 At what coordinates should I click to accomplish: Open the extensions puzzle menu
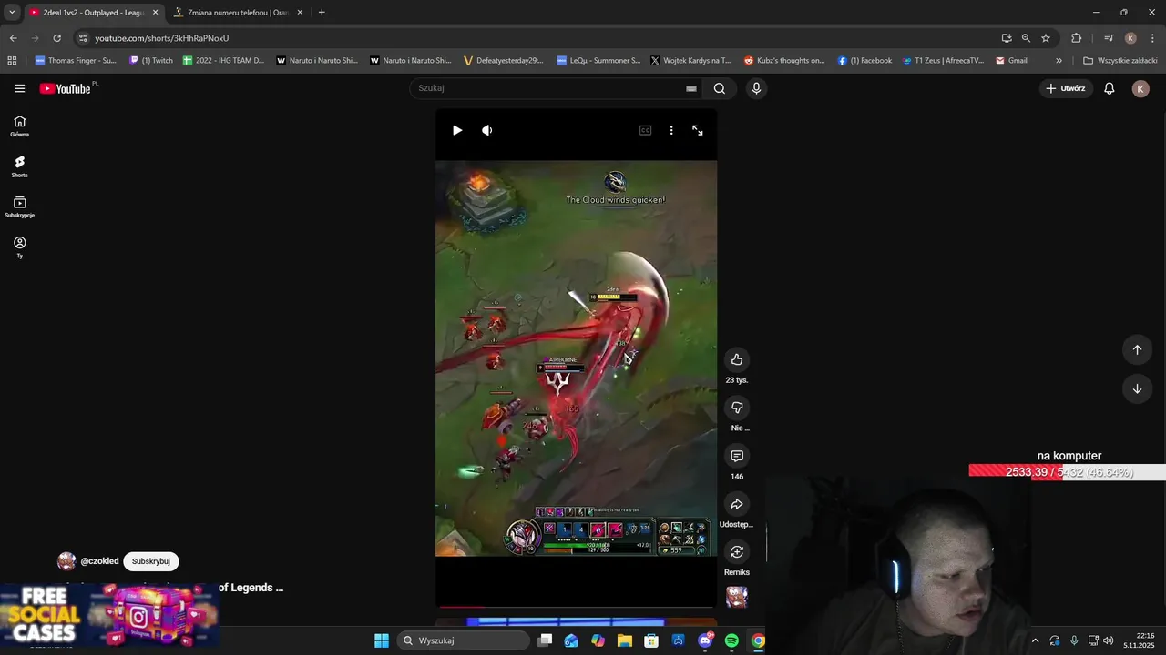1076,38
